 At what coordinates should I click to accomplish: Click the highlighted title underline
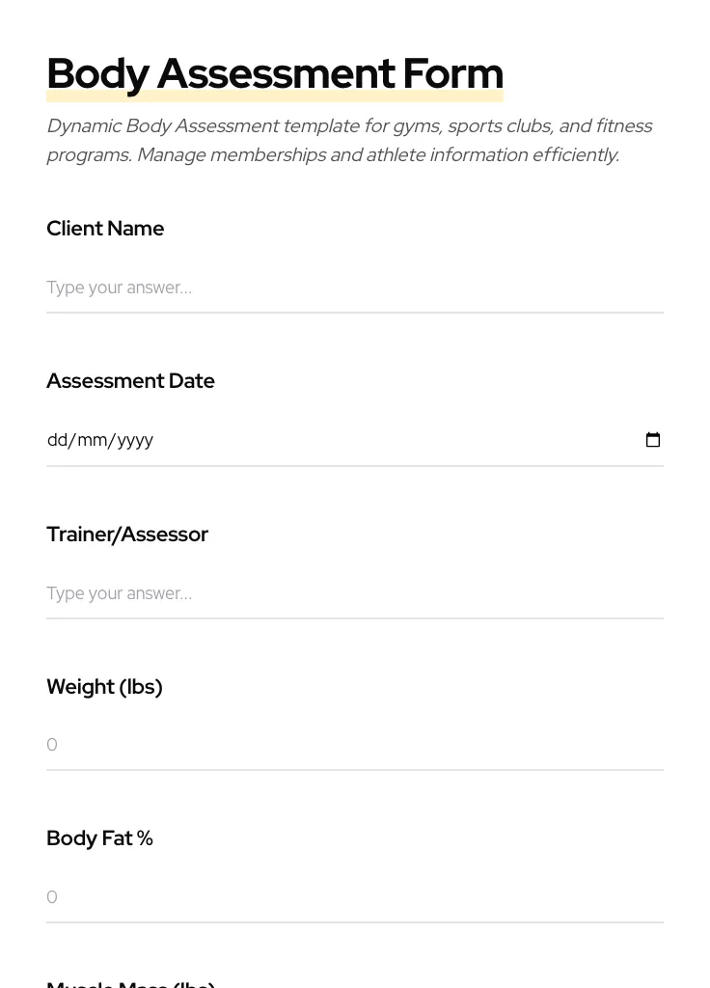coord(275,95)
